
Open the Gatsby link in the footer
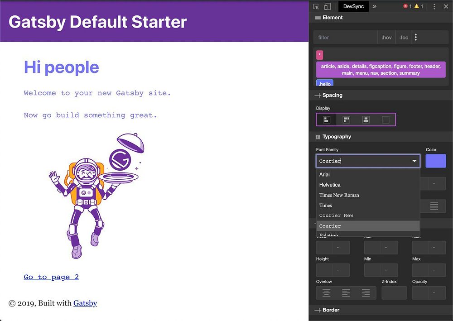pyautogui.click(x=85, y=303)
